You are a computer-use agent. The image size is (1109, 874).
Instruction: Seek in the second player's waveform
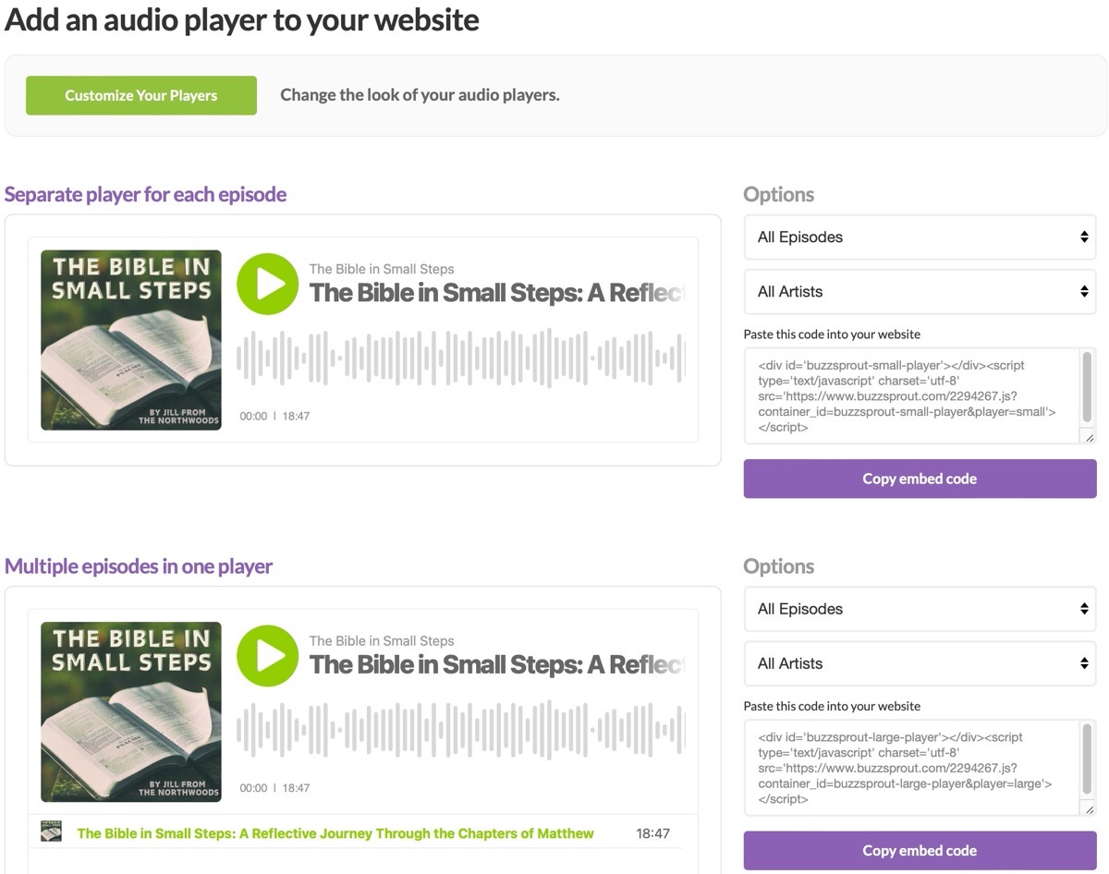(x=460, y=730)
